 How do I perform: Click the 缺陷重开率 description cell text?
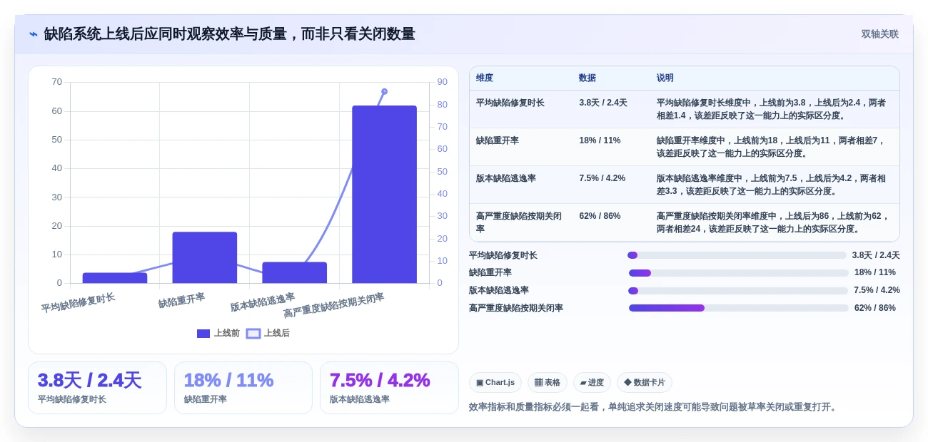[771, 147]
